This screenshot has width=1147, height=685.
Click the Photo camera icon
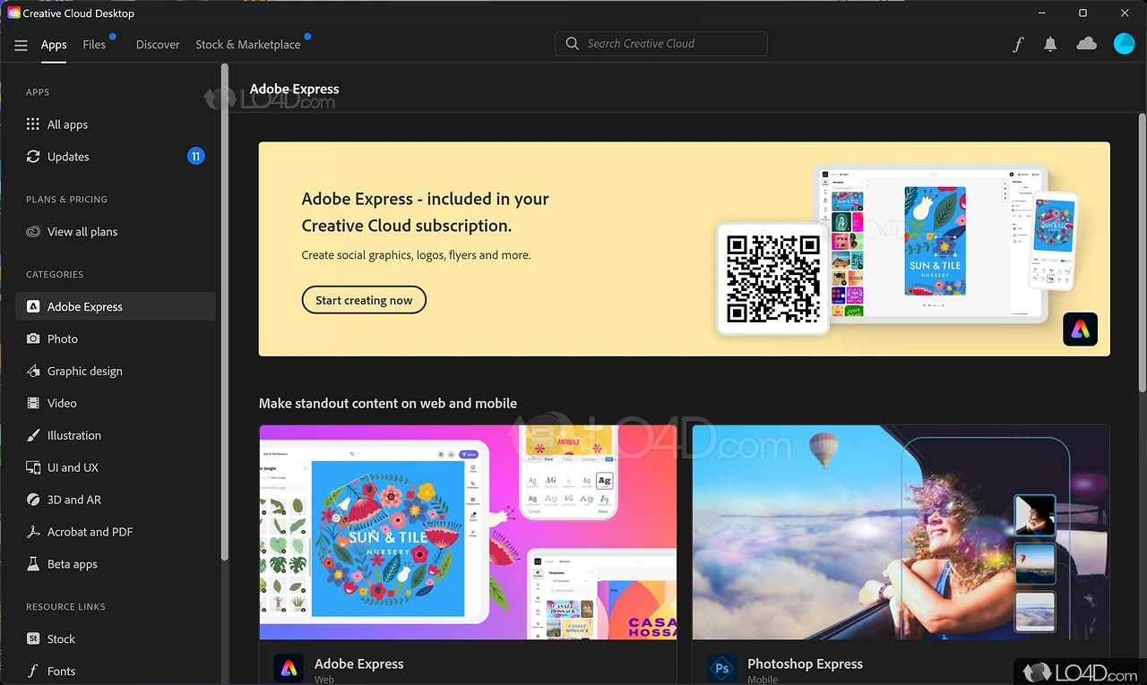coord(33,338)
